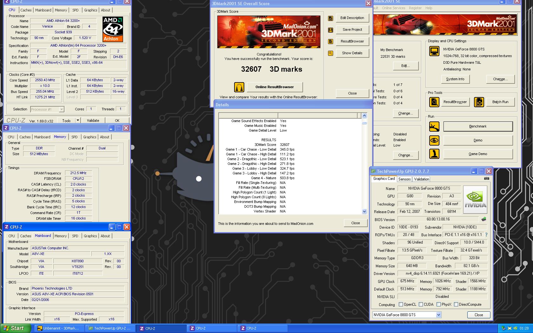Click the Online ResultBrowser button

275,87
